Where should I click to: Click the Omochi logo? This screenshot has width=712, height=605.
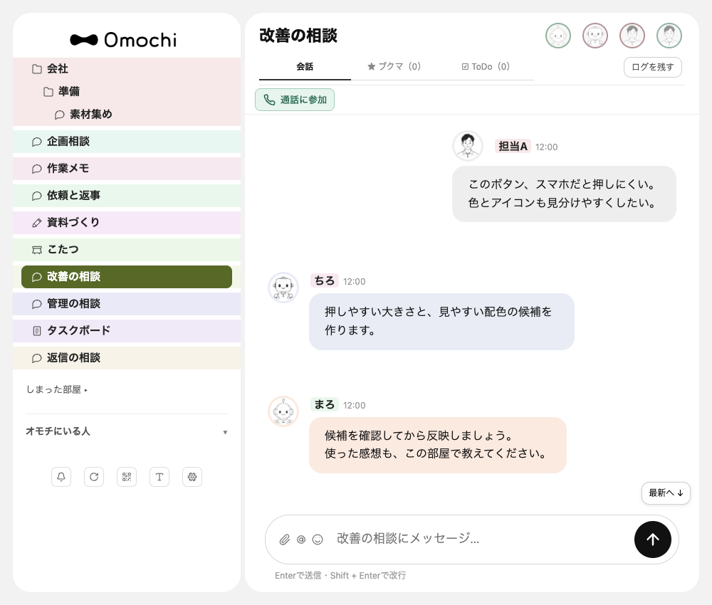click(123, 40)
